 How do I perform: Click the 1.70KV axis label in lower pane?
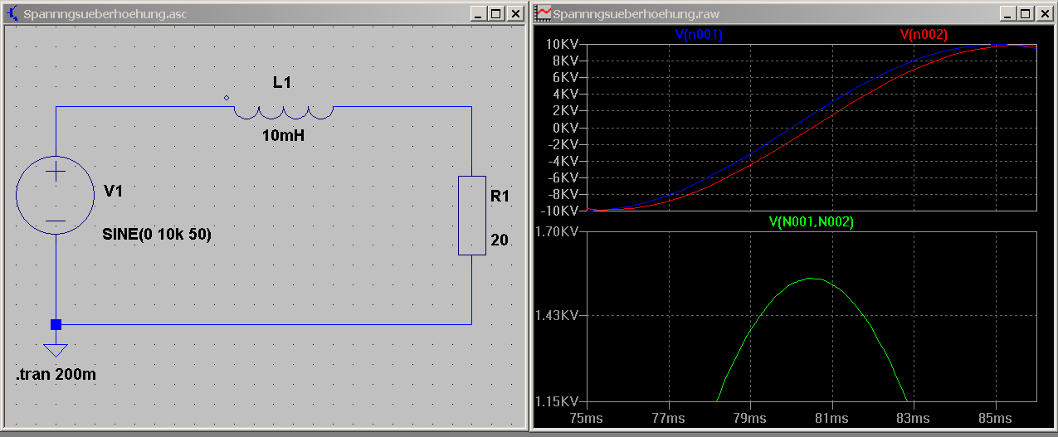coord(557,231)
